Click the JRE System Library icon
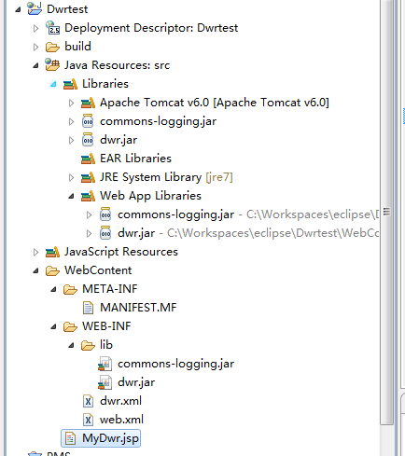Image resolution: width=405 pixels, height=456 pixels. (x=88, y=177)
